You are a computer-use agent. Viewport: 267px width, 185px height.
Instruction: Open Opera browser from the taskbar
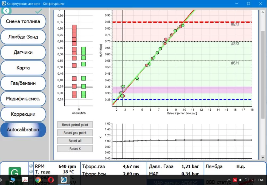click(51, 180)
